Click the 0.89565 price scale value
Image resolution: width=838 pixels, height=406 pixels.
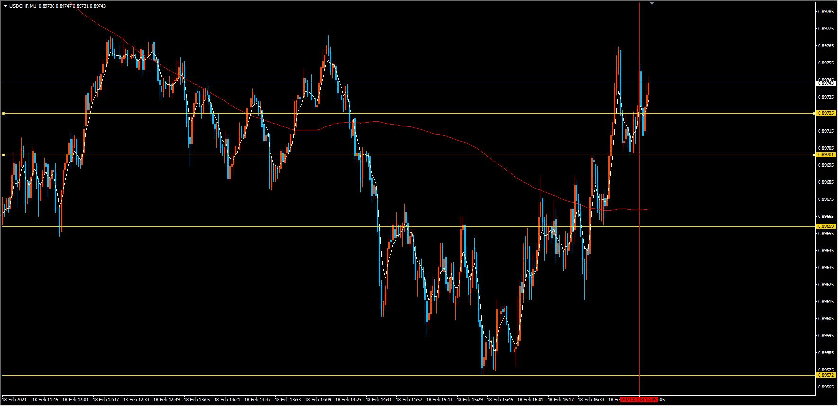pyautogui.click(x=827, y=387)
